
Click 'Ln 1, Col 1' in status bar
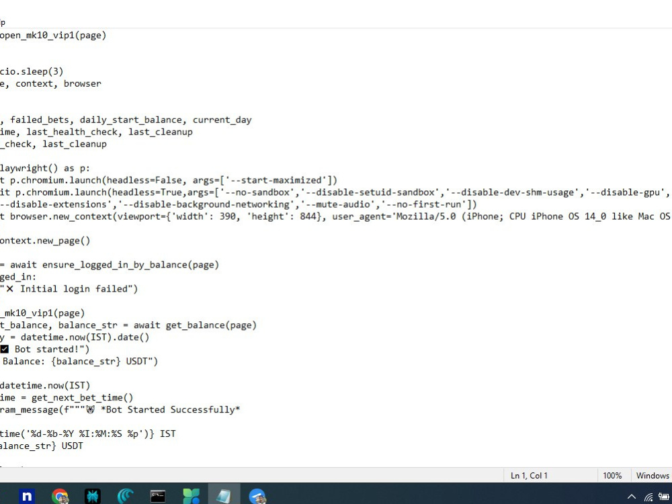[x=529, y=475]
